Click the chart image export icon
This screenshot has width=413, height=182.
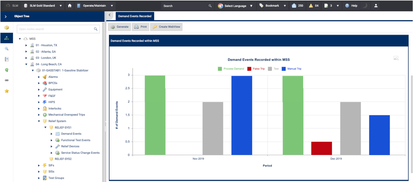[x=396, y=58]
